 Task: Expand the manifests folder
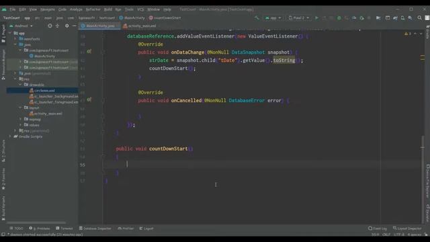coord(15,39)
